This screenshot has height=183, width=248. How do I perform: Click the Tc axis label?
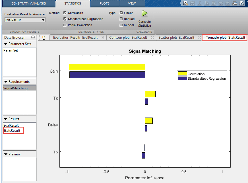tap(55, 98)
